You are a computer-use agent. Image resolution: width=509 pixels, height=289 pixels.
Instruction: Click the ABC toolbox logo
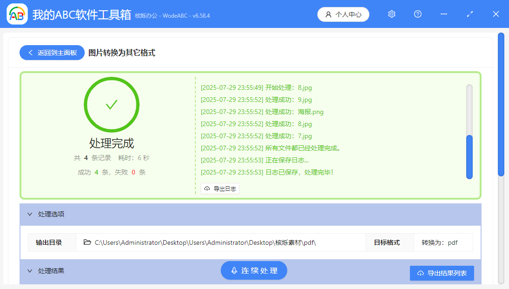[17, 14]
